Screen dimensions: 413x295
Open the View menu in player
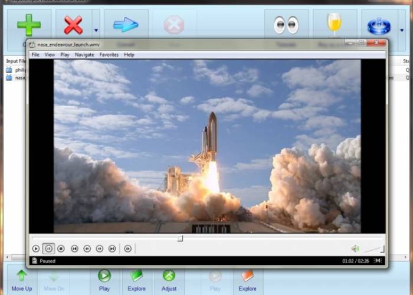click(x=50, y=55)
